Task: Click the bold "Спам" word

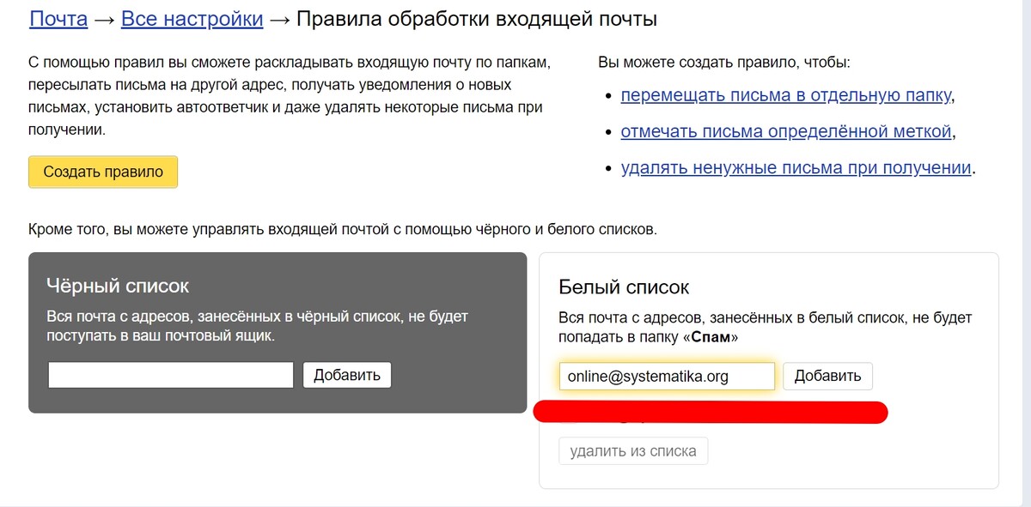Action: pyautogui.click(x=714, y=338)
